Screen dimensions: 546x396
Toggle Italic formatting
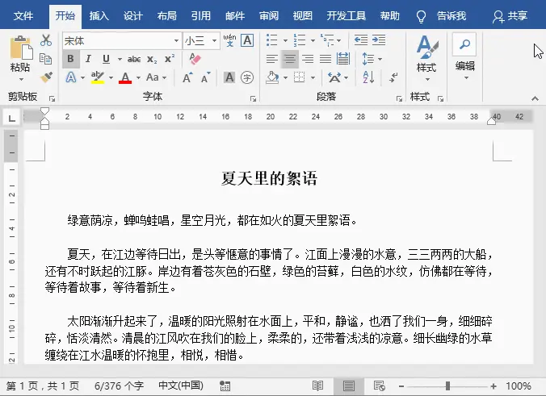tap(89, 59)
